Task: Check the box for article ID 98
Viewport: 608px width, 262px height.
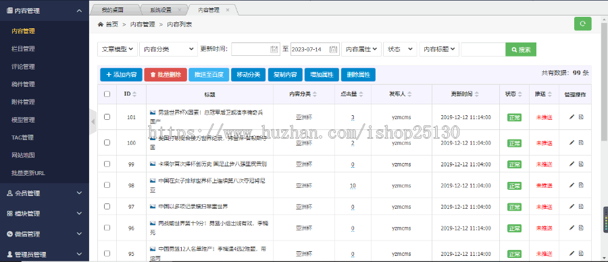Action: click(x=107, y=185)
